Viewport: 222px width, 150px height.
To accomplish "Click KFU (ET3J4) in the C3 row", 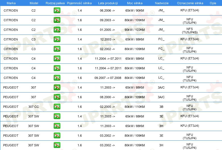I will [190, 39].
